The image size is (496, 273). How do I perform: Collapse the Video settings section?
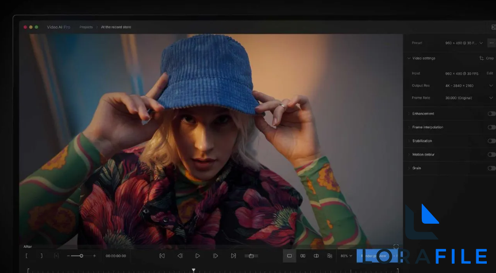point(409,58)
